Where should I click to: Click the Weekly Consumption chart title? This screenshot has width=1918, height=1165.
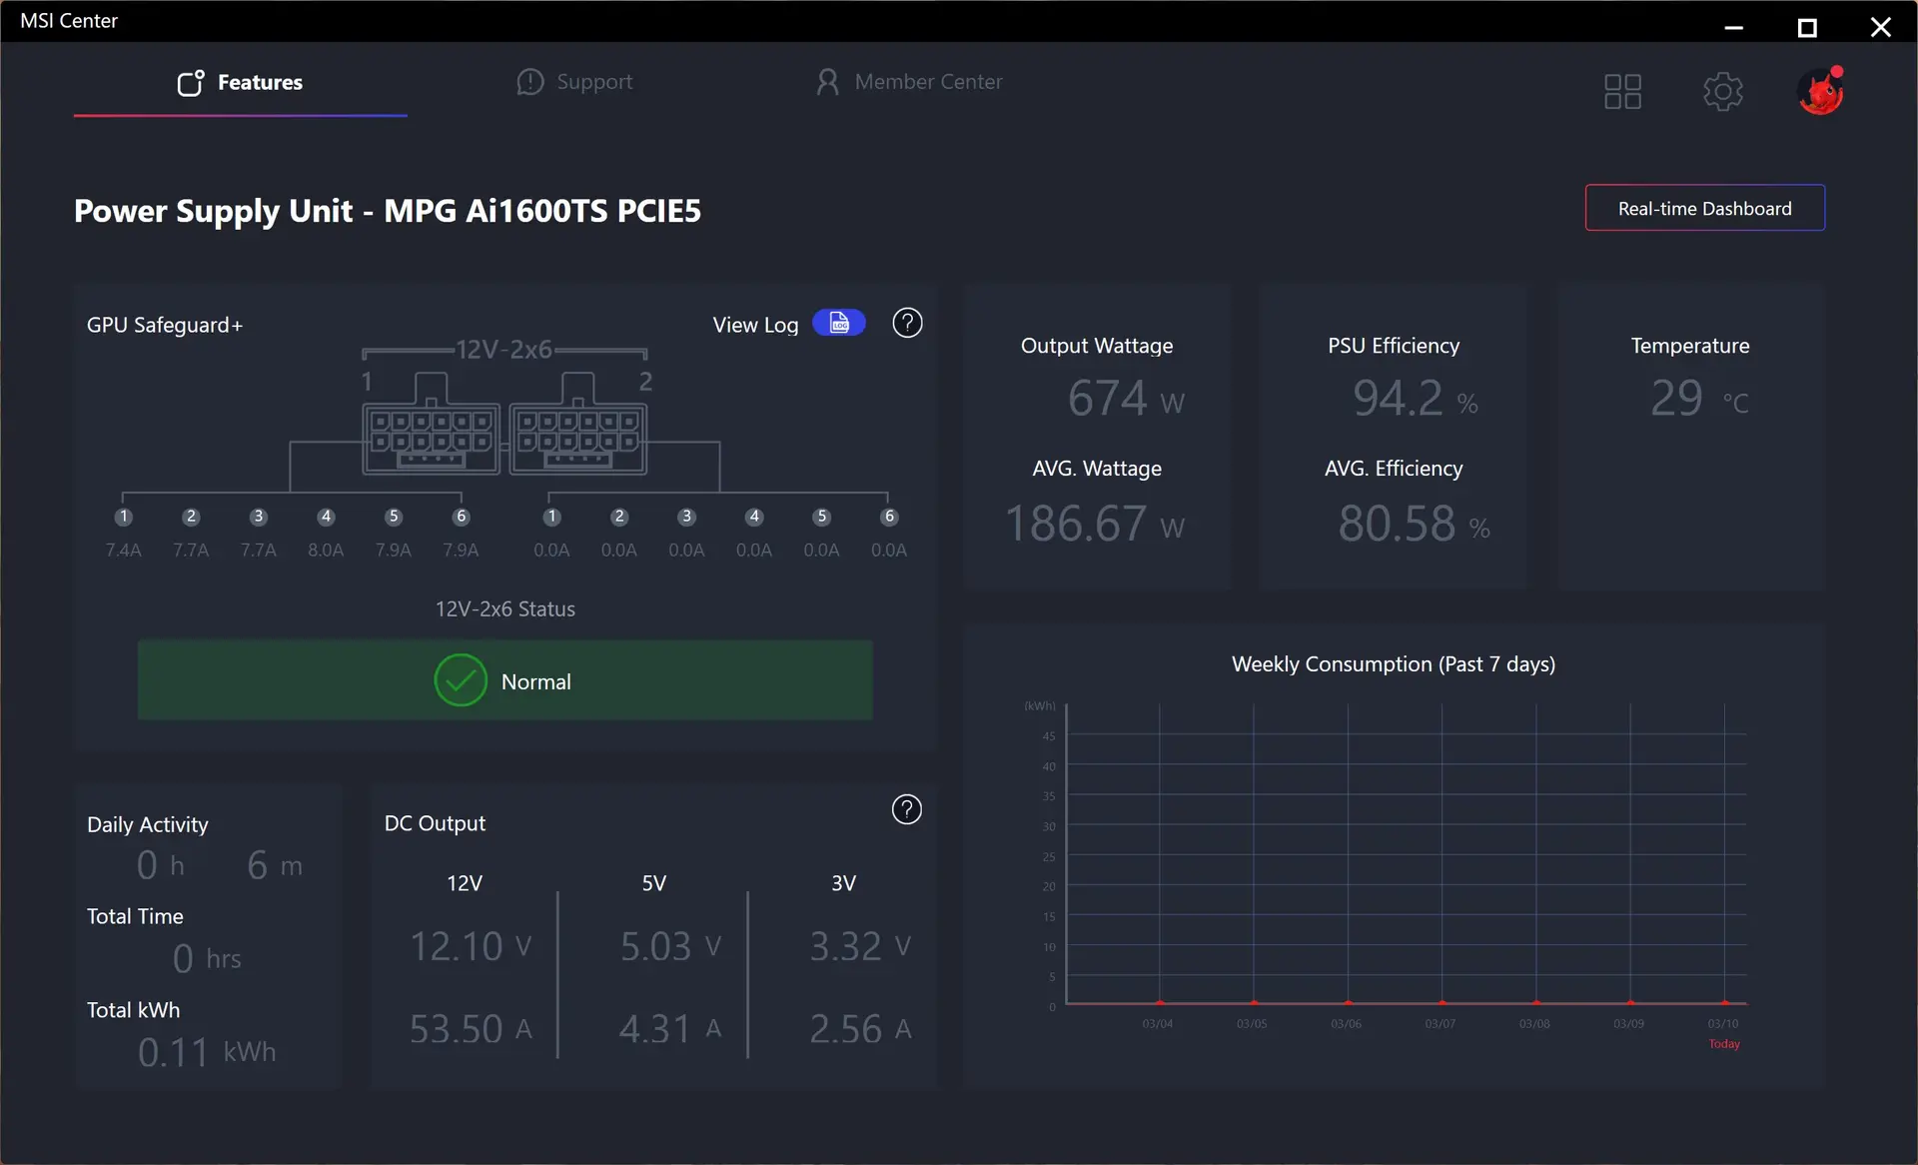pos(1393,664)
